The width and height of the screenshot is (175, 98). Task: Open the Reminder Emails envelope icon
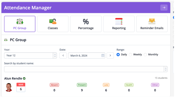tap(152, 21)
